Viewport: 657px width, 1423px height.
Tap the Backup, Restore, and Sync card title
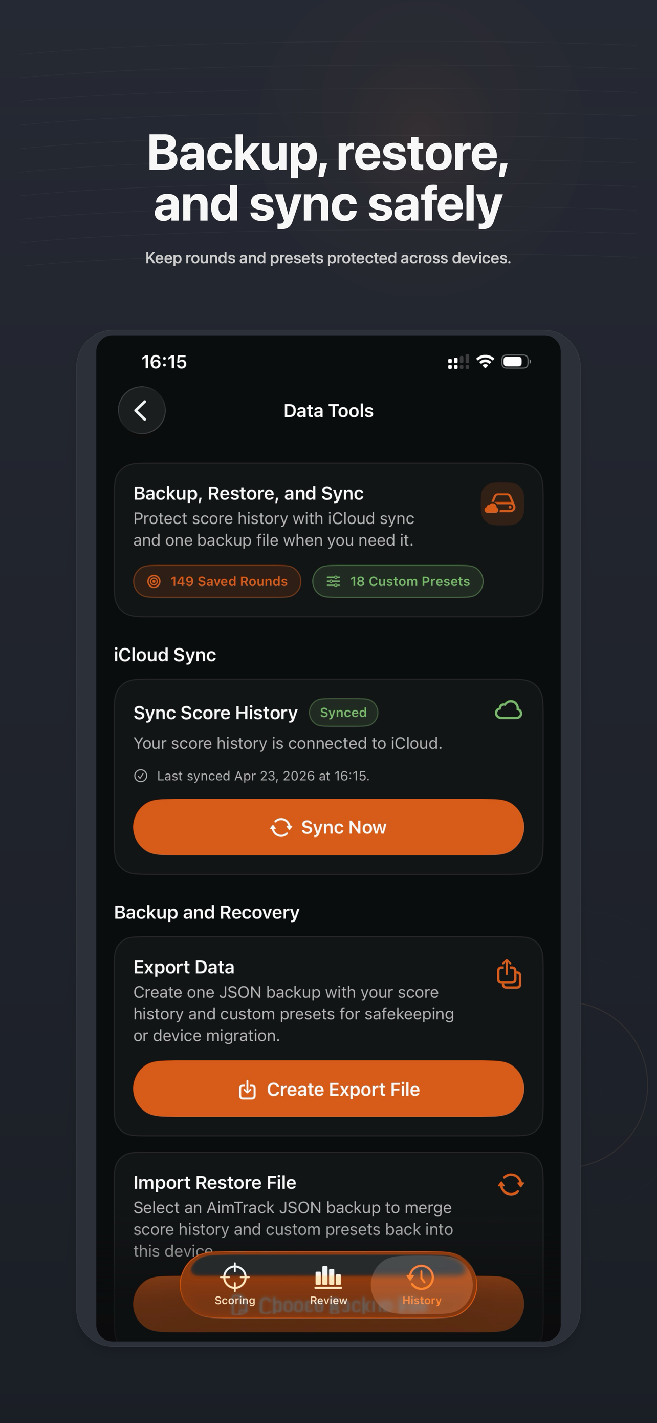pyautogui.click(x=248, y=493)
